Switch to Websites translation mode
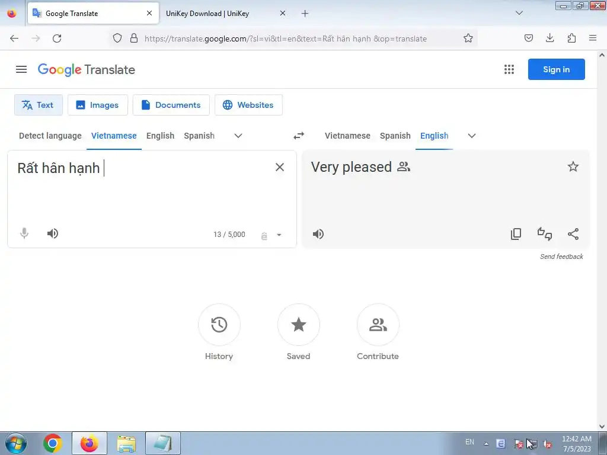The height and width of the screenshot is (455, 607). (248, 105)
